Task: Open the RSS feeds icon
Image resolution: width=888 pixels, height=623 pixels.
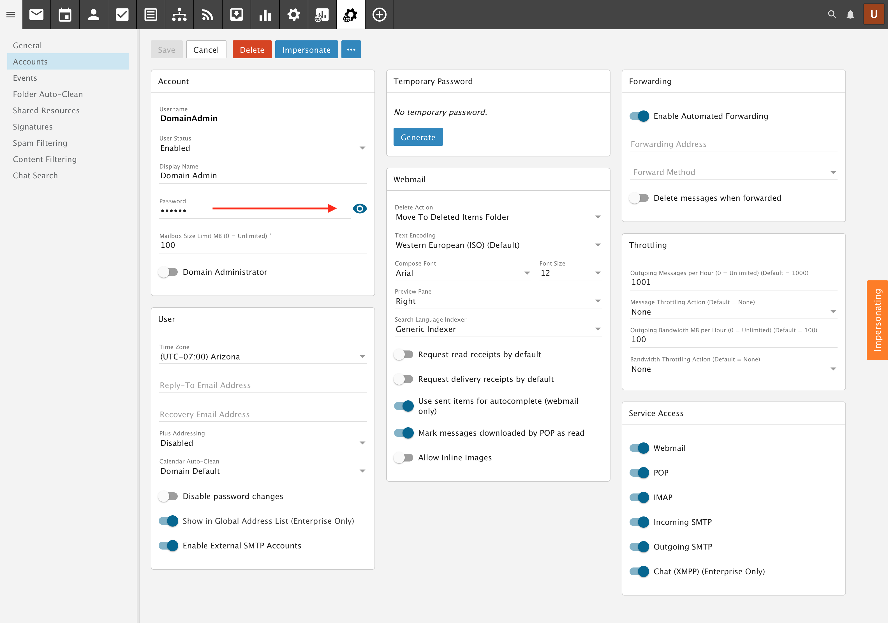Action: click(x=208, y=15)
